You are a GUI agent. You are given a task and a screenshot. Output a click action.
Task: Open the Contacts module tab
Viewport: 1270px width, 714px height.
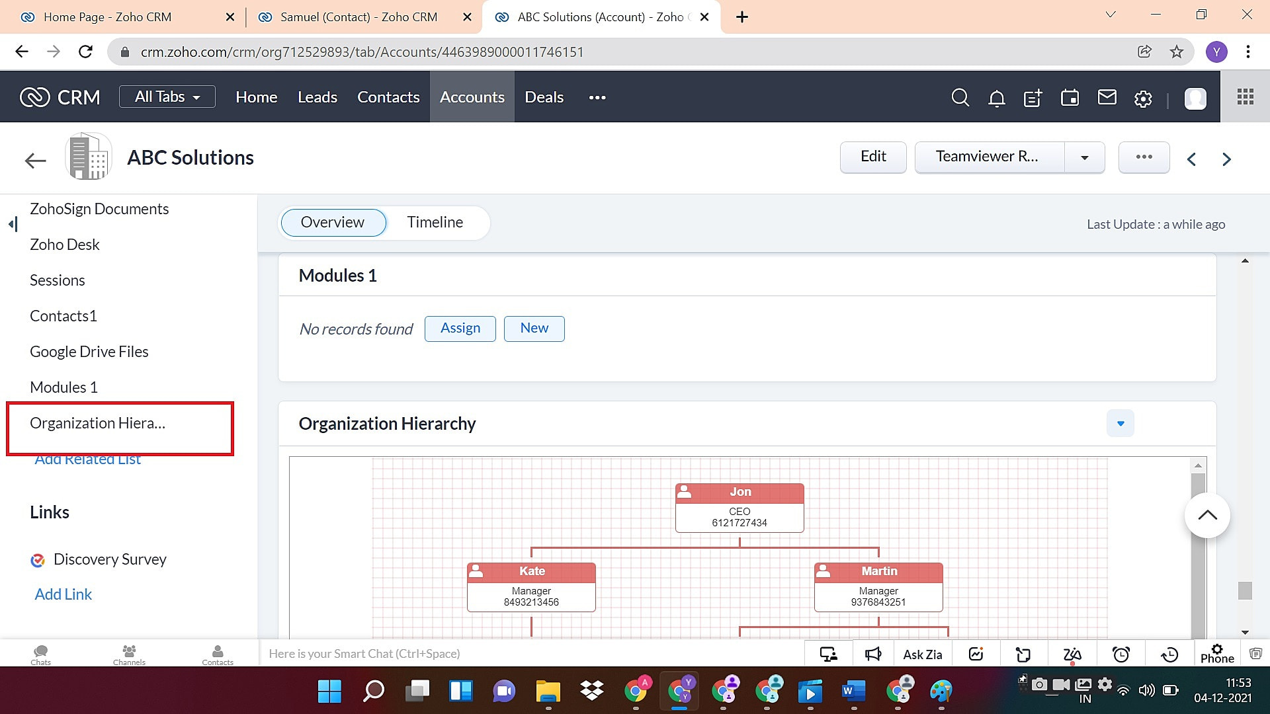[x=388, y=97]
